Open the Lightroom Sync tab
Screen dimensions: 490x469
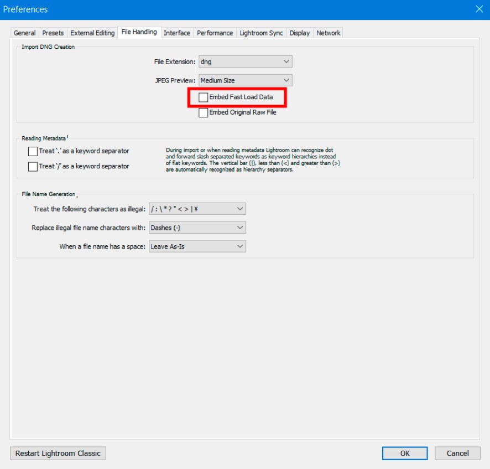click(x=261, y=33)
